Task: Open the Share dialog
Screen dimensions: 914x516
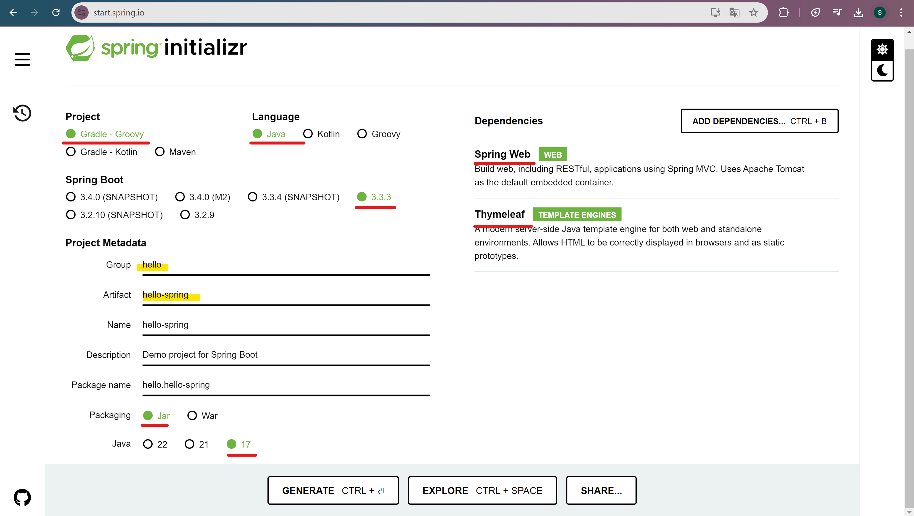Action: point(601,490)
